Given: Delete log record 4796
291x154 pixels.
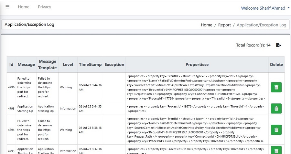Looking at the screenshot, I should (276, 87).
